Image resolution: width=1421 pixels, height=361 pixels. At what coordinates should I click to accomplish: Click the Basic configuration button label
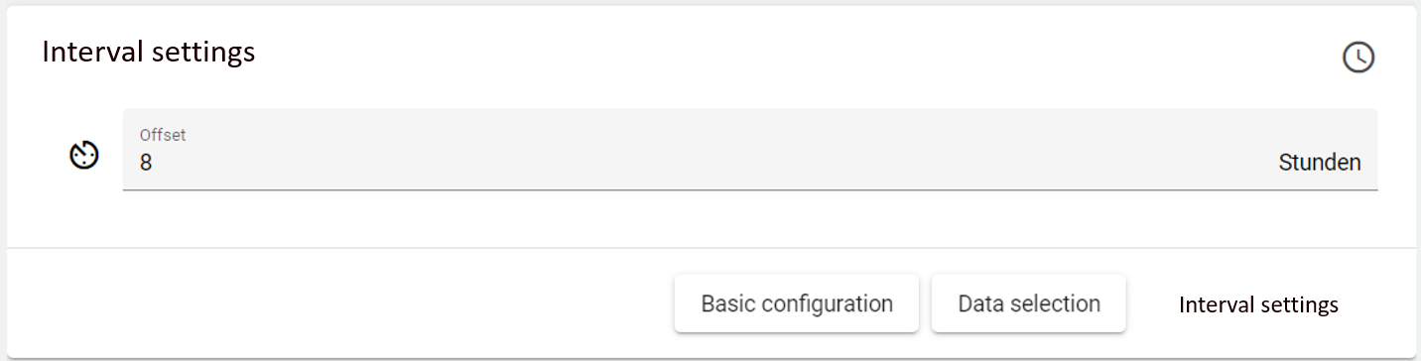tap(797, 303)
